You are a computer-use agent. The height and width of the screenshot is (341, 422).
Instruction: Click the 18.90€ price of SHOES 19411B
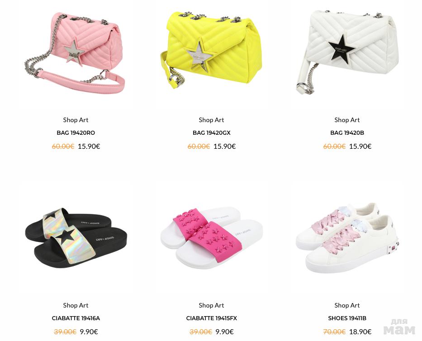point(360,332)
